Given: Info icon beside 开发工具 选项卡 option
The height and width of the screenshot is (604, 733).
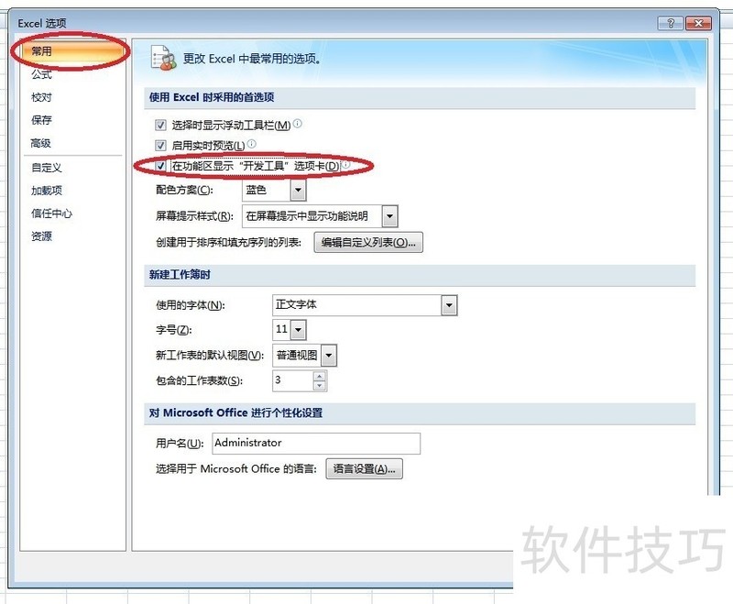Looking at the screenshot, I should [345, 165].
